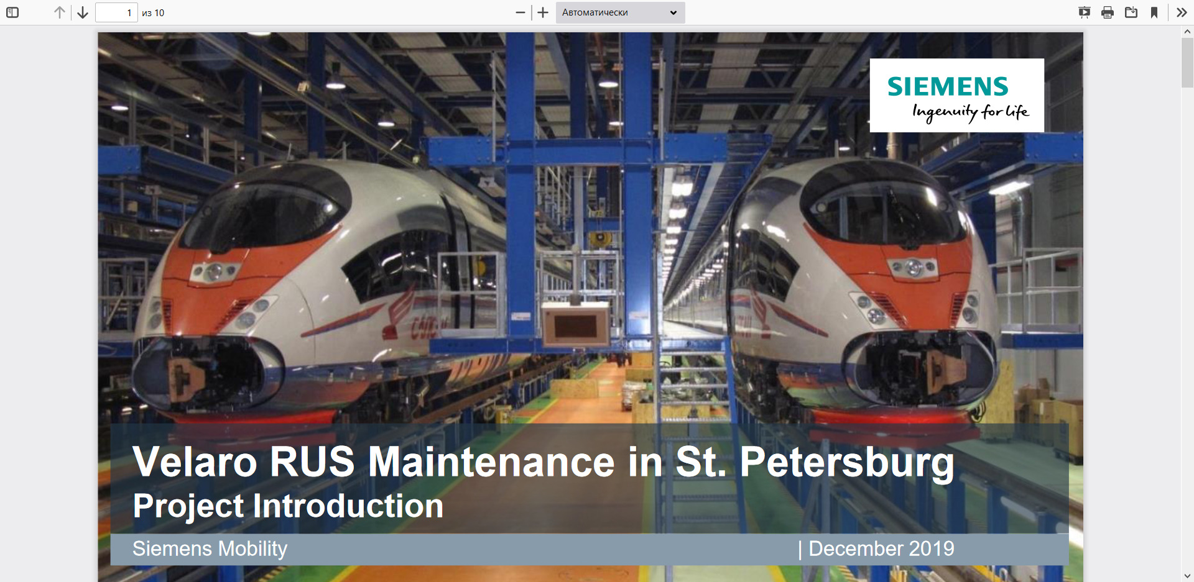This screenshot has width=1194, height=582.
Task: Click the December 2019 date text
Action: [x=881, y=549]
